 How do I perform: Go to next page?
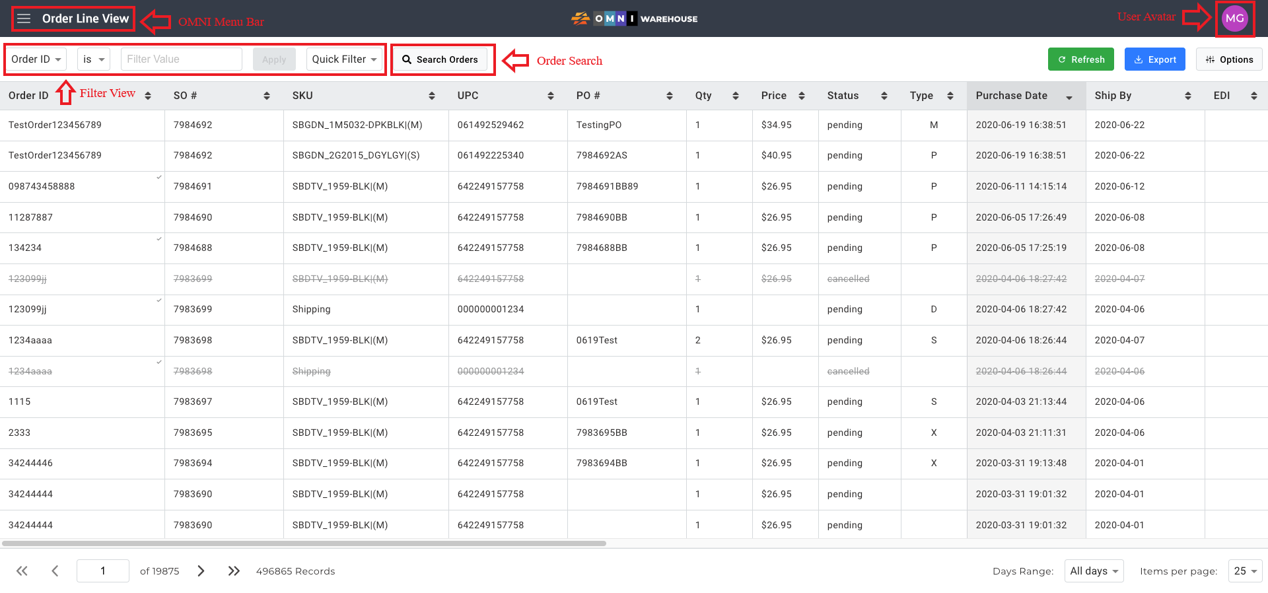pos(201,571)
